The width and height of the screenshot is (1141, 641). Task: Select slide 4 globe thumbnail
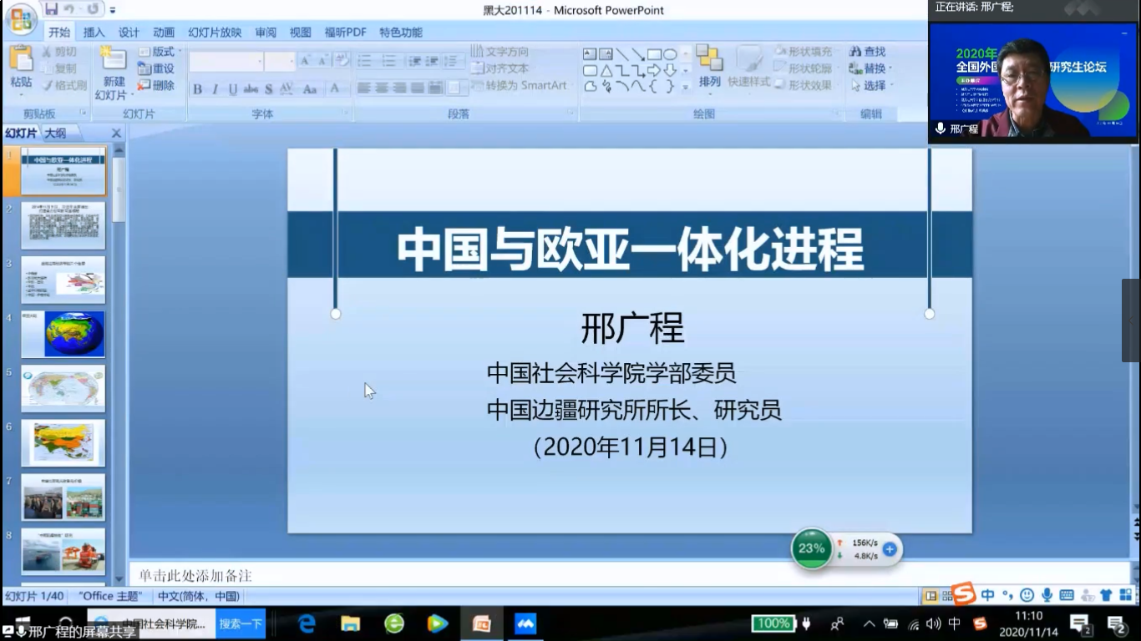pos(63,334)
